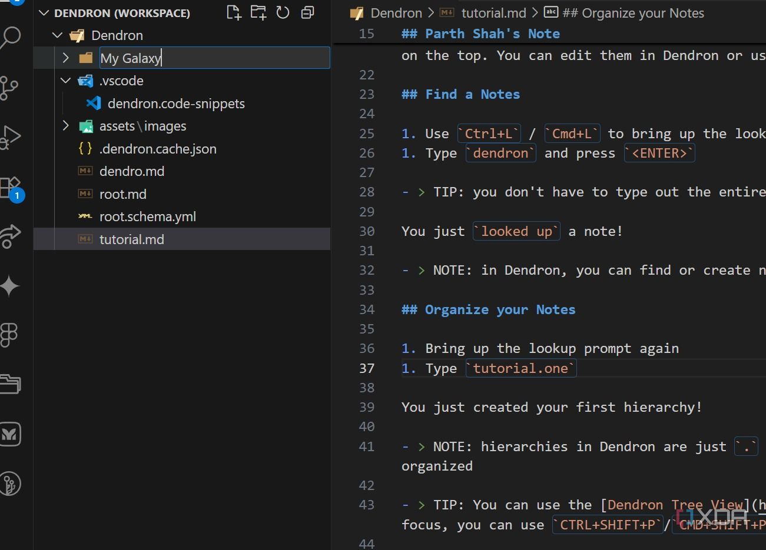
Task: Click the Organize your Notes breadcrumb
Action: pos(633,13)
